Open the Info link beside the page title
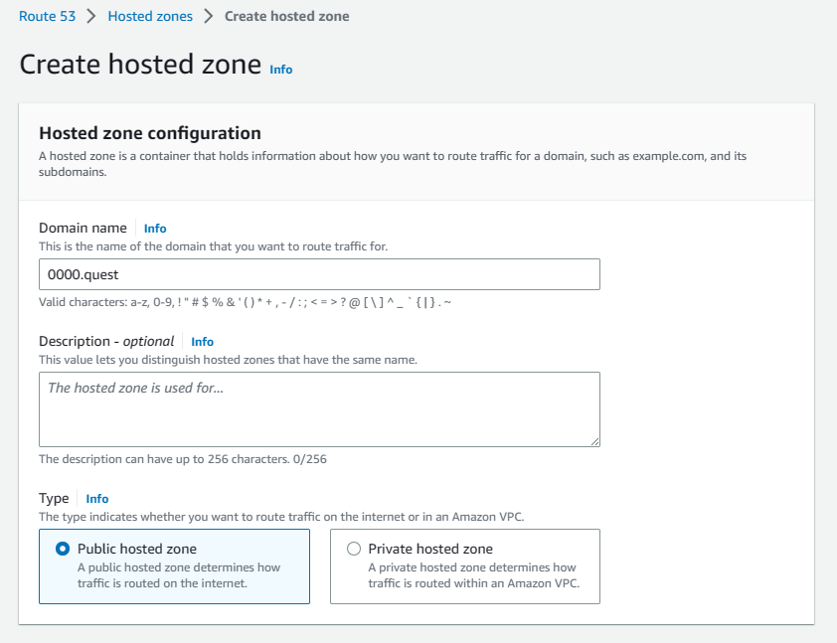The width and height of the screenshot is (837, 643). point(280,70)
